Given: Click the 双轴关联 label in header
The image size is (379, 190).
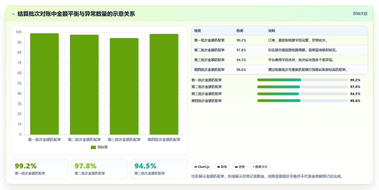Looking at the screenshot, I should click(x=360, y=14).
